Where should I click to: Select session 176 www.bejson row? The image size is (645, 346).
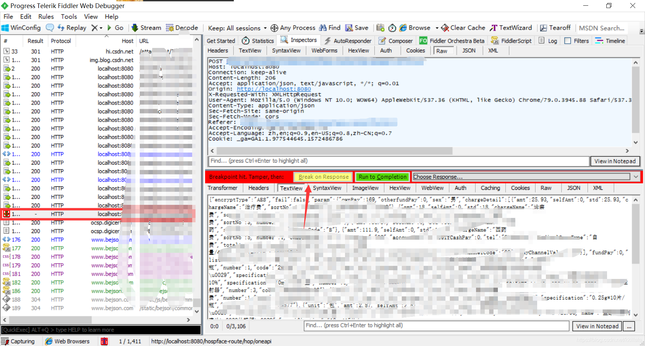point(100,240)
